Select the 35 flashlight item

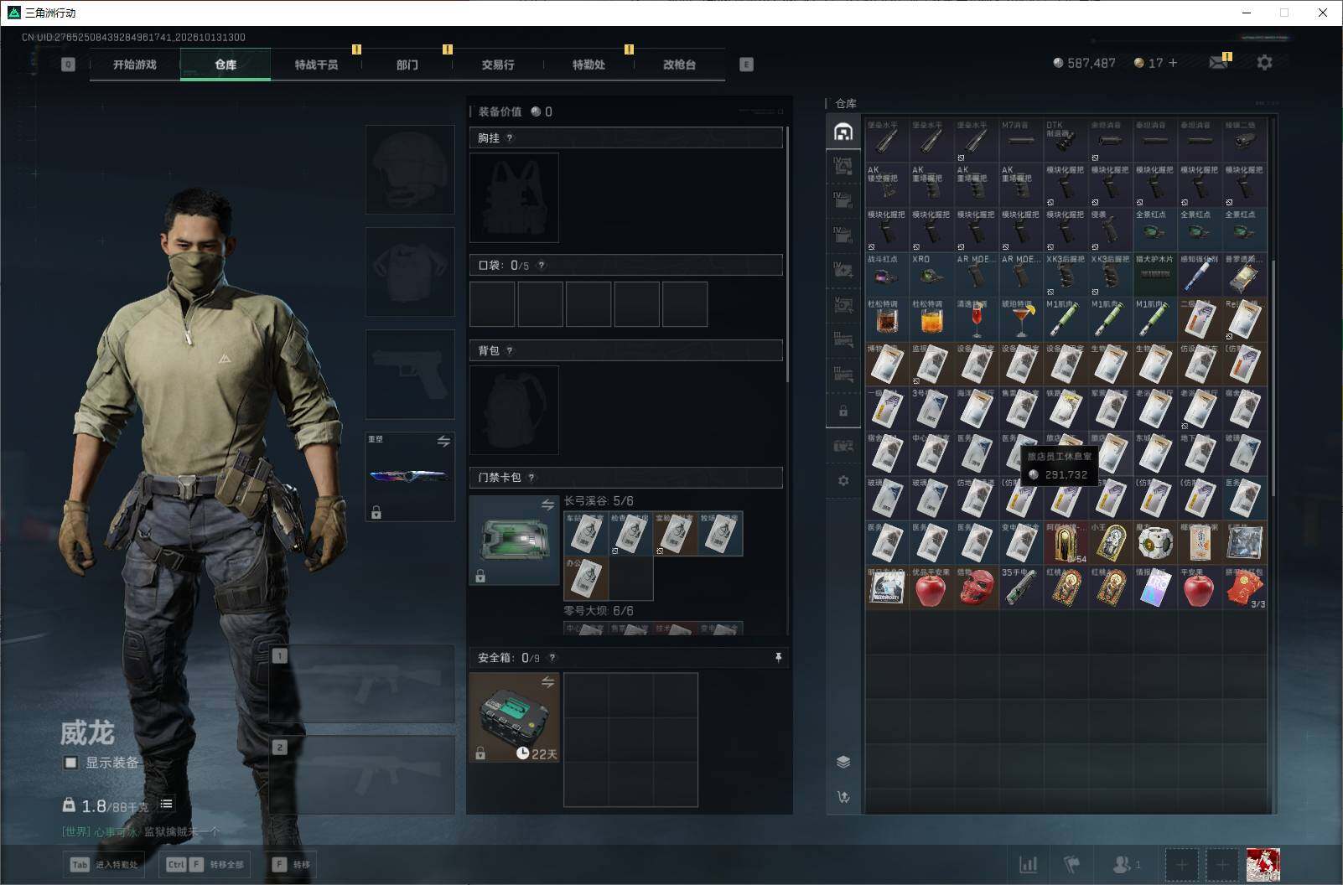click(1020, 588)
